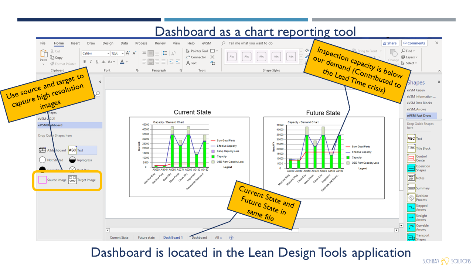Screen dimensions: 473x266
Task: Align text to middle vertically
Action: tap(151, 53)
